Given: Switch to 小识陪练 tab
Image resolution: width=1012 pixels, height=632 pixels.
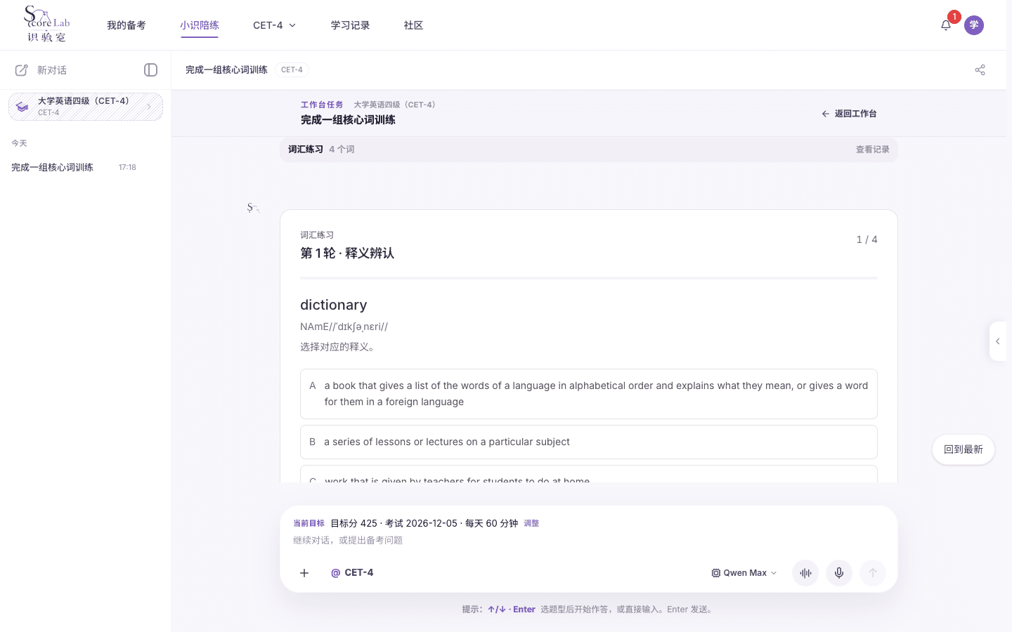Looking at the screenshot, I should [x=200, y=25].
